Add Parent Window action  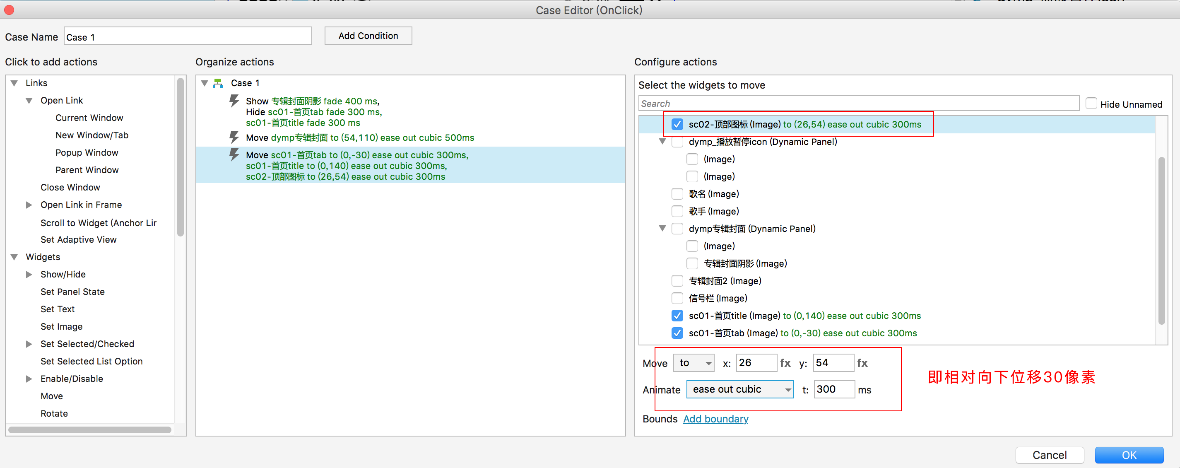87,170
